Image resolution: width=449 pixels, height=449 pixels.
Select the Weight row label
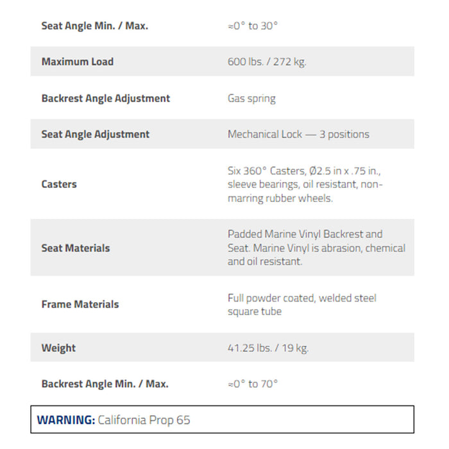(58, 348)
